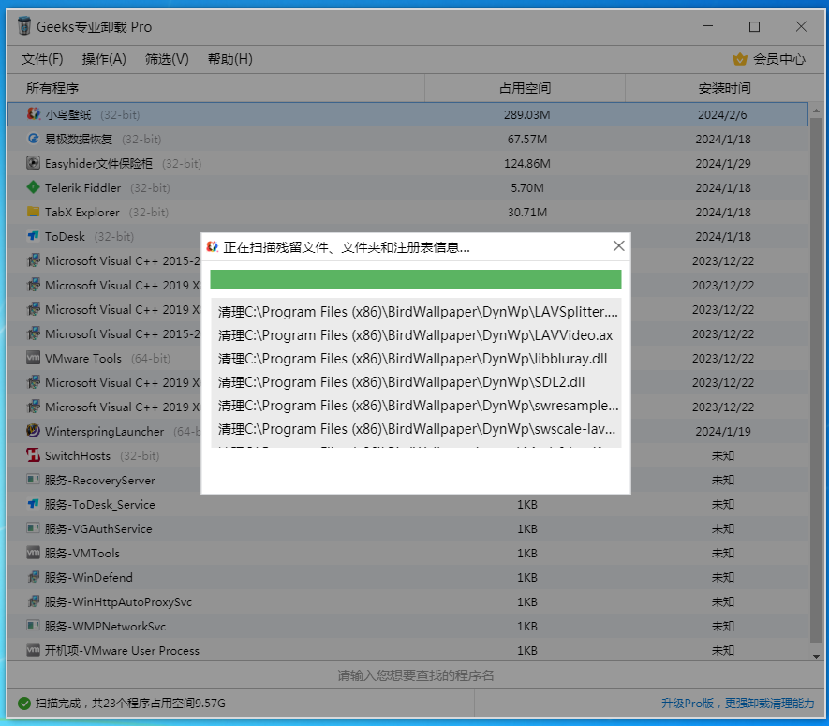Click the 2024/1/19 install date
Image resolution: width=829 pixels, height=726 pixels.
click(722, 431)
